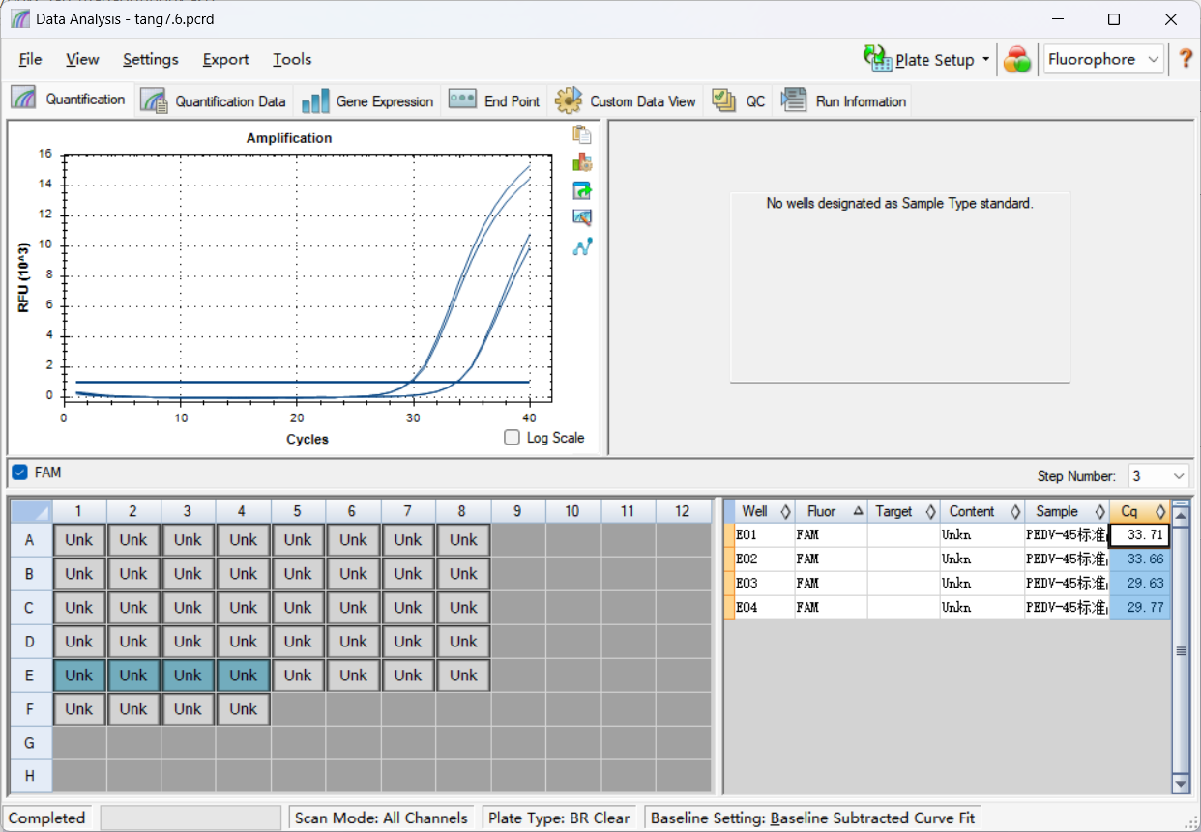Sort by the Content column header
1201x832 pixels.
click(x=981, y=511)
